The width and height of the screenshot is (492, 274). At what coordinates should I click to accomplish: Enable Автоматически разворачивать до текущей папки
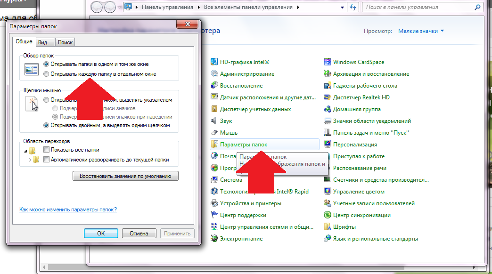point(47,160)
